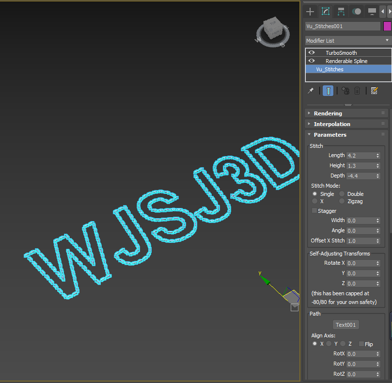Click the Text001 path button

coord(346,325)
